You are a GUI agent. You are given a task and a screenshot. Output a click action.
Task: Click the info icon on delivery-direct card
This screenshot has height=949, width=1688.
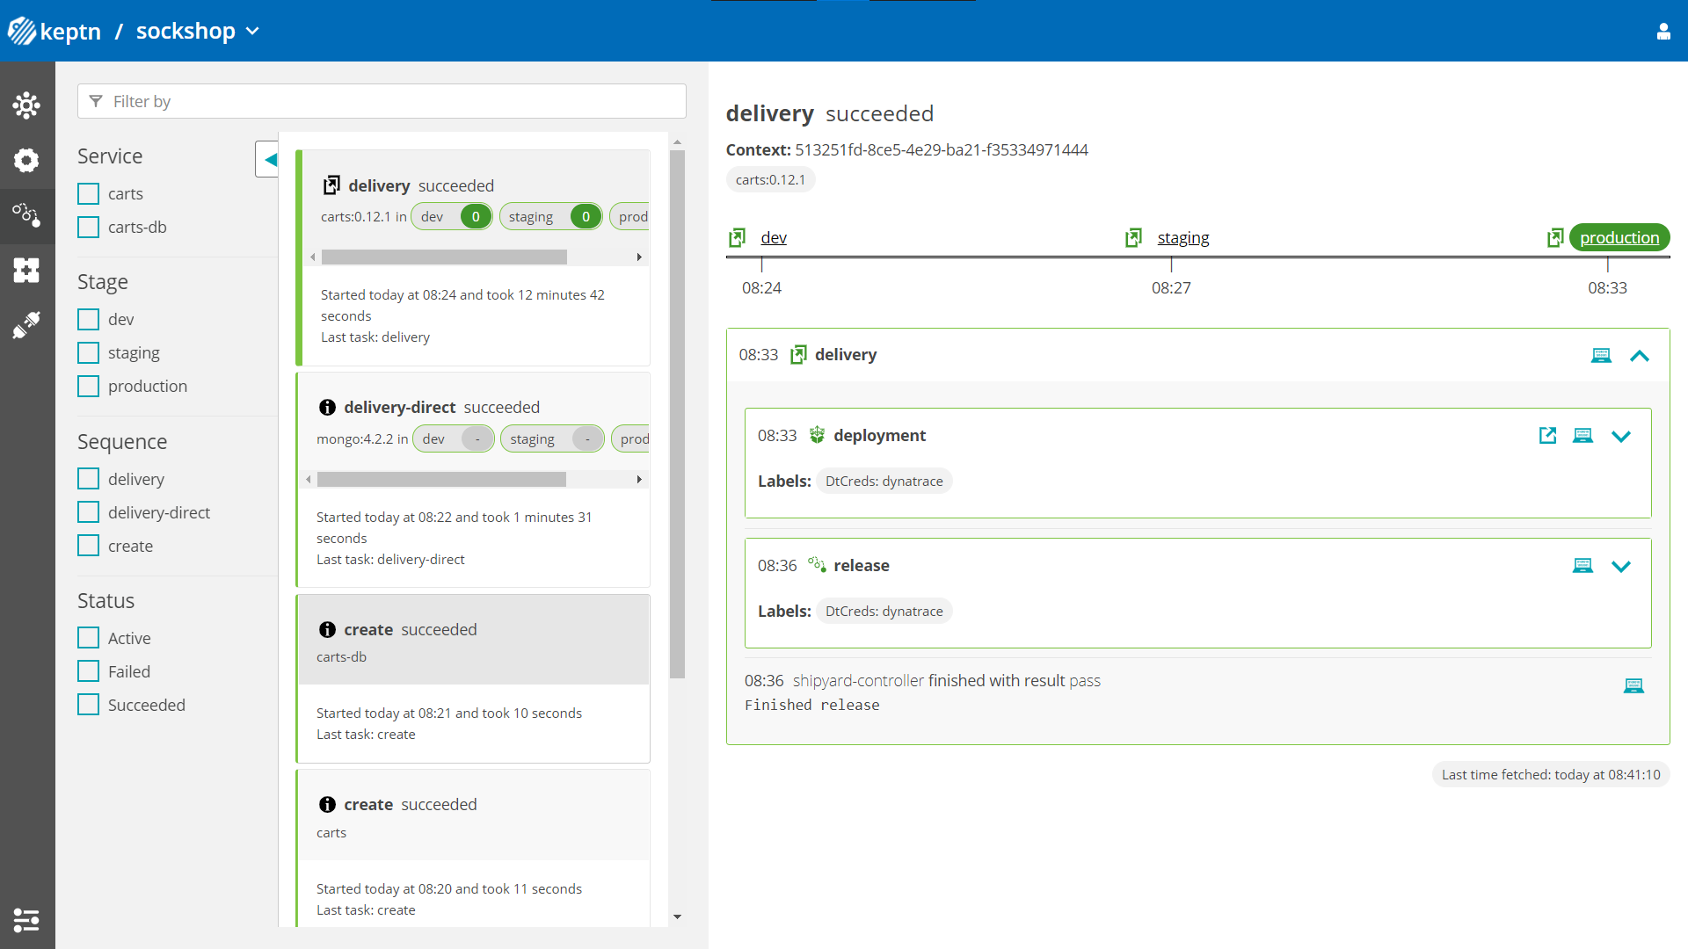[x=327, y=407]
